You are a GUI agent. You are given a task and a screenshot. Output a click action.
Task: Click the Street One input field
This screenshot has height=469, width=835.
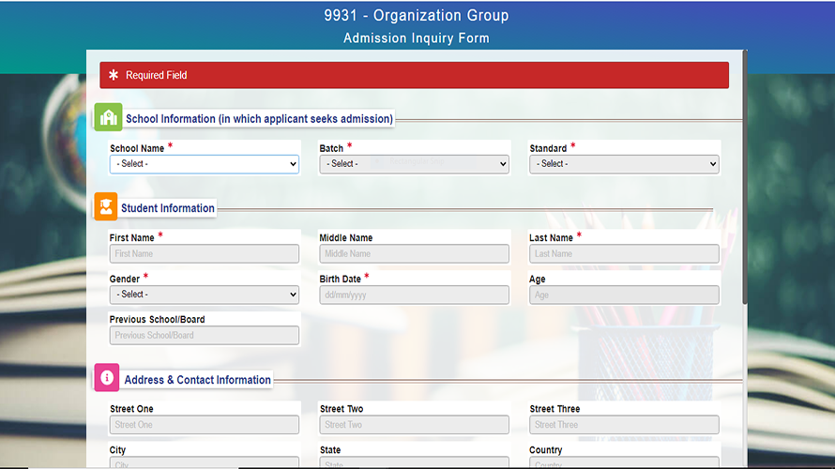click(204, 425)
